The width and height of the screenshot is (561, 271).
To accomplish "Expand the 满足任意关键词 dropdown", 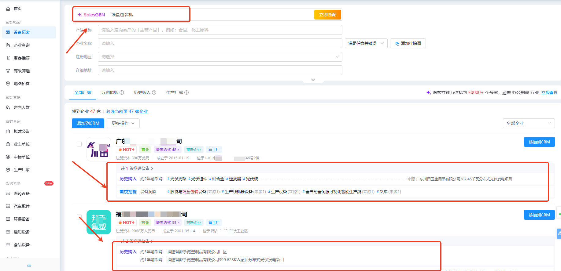I will pos(366,43).
